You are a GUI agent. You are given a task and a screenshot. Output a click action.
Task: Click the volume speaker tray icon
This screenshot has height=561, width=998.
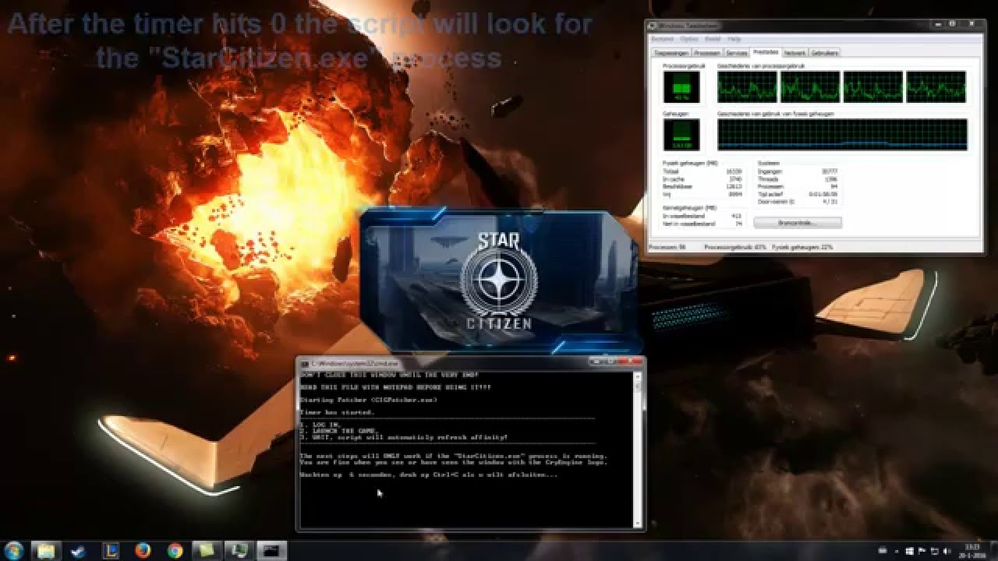tap(947, 551)
